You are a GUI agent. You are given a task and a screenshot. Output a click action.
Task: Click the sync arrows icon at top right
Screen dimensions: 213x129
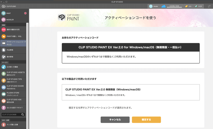tap(209, 6)
